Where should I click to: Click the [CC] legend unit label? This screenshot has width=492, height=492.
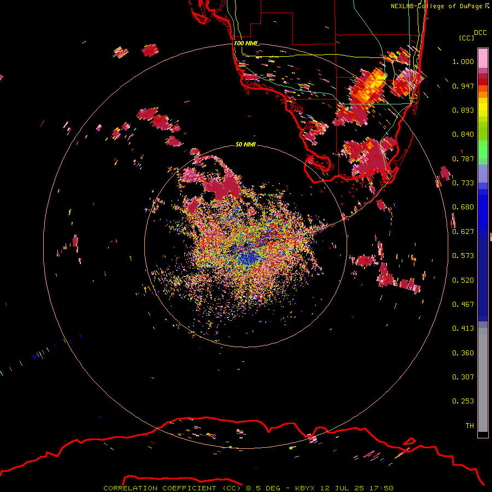click(x=466, y=38)
